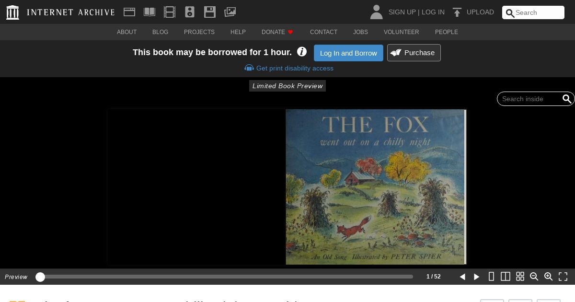Switch to thumbnail grid view
575x302 pixels.
coord(520,277)
